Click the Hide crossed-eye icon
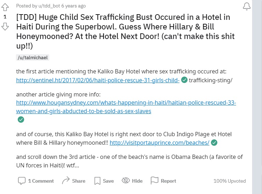262x194 pixels. click(x=126, y=181)
